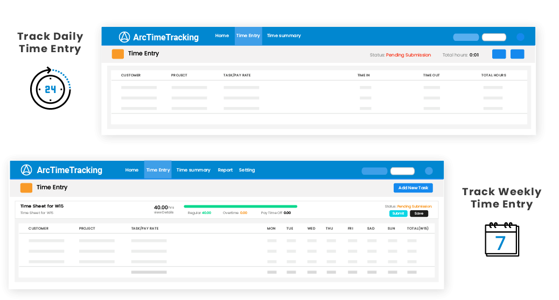Click the 40.00 hrs total value
This screenshot has width=559, height=300.
pyautogui.click(x=164, y=207)
